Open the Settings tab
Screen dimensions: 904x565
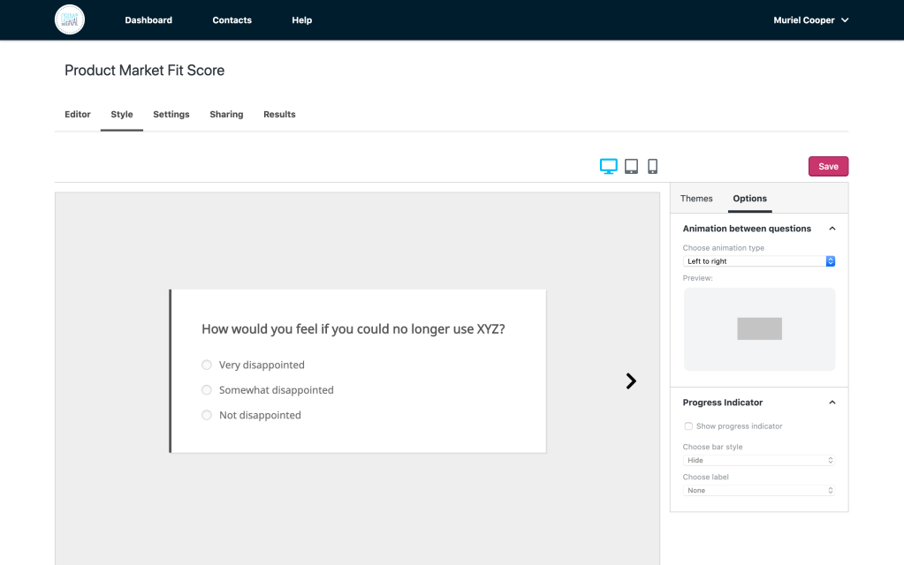pyautogui.click(x=171, y=115)
